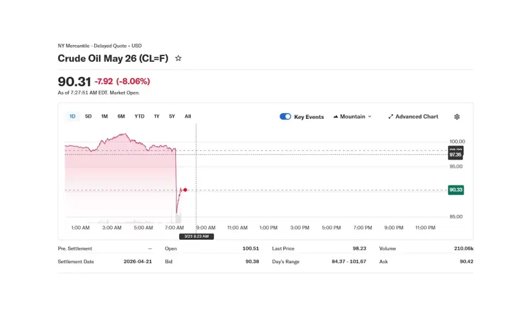The height and width of the screenshot is (321, 521).
Task: Switch to the 6M range
Action: pos(121,117)
